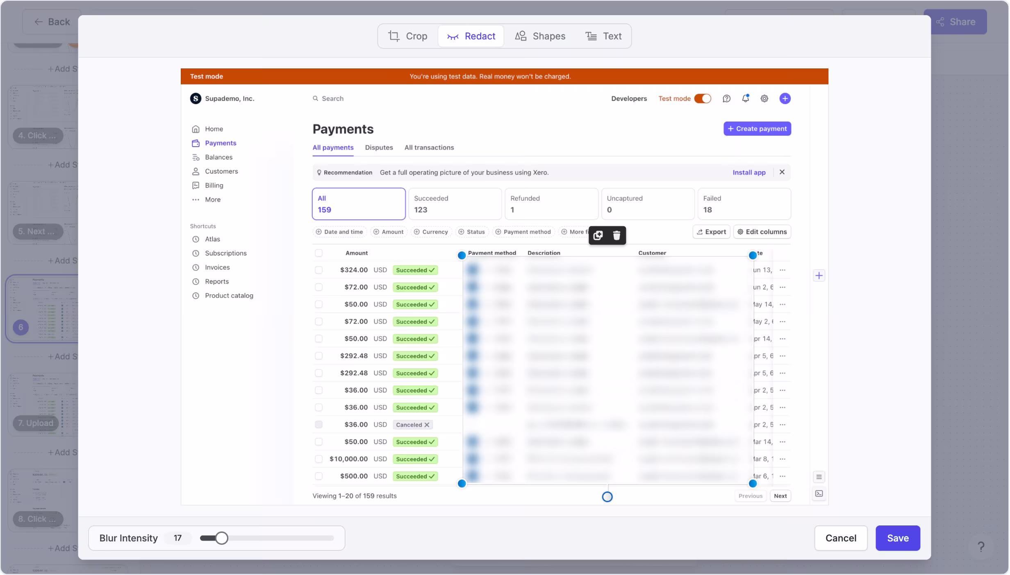
Task: Duplicate the selected blur region
Action: pos(598,235)
